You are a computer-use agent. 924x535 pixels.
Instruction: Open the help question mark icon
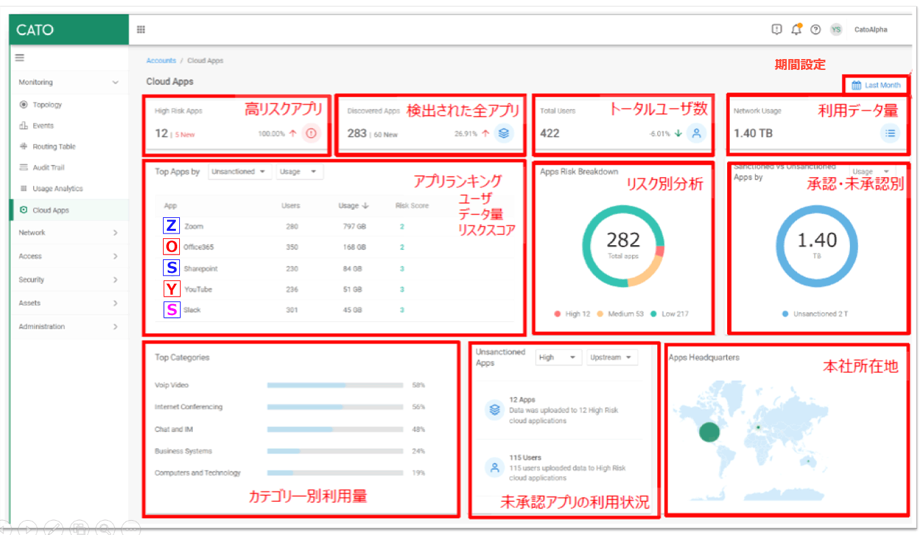tap(816, 29)
